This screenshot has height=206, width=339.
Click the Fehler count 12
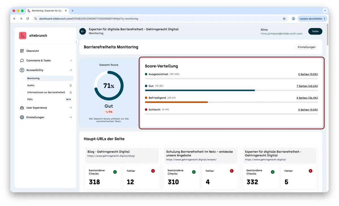pyautogui.click(x=130, y=182)
